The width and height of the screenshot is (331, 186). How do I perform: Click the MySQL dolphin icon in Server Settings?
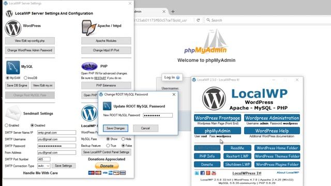point(13,68)
